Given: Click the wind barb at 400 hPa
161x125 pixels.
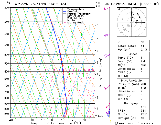Looking at the screenshot, I should [x=107, y=35].
